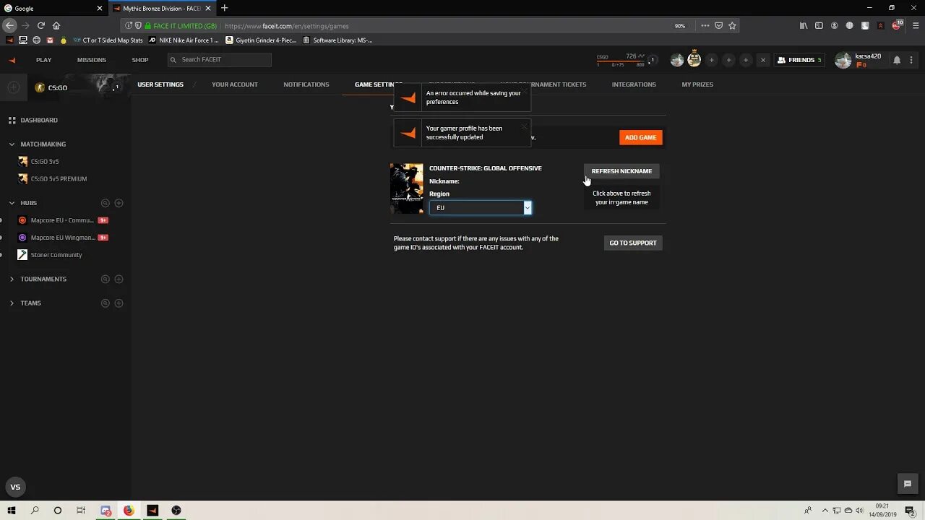Open the Mapcore EU Wingman hub
The width and height of the screenshot is (925, 520).
point(63,238)
